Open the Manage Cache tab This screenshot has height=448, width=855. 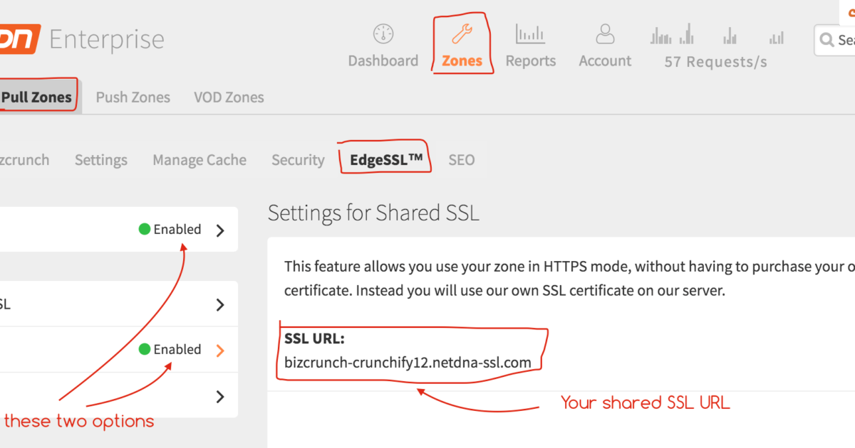pyautogui.click(x=199, y=160)
